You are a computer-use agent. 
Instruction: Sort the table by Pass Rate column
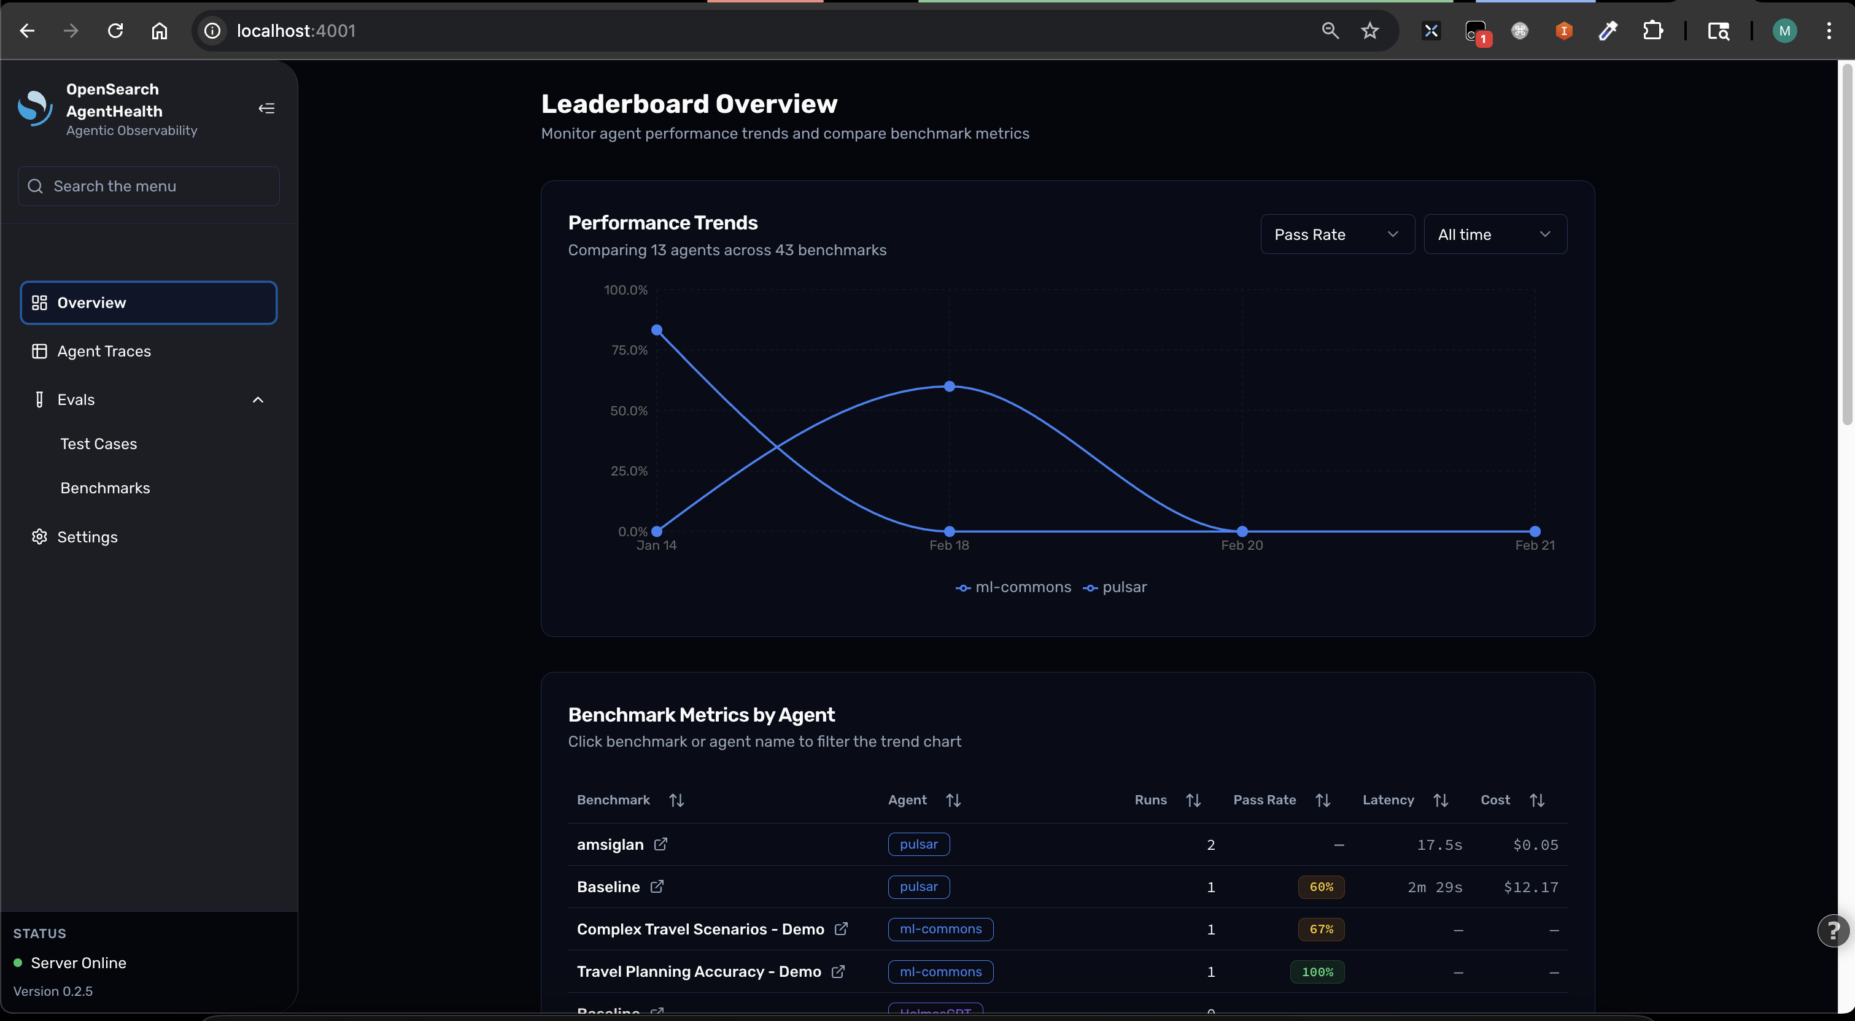[1323, 800]
